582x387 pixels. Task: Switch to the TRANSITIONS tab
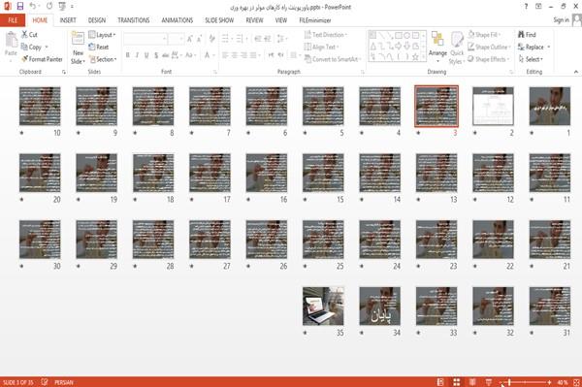point(134,20)
